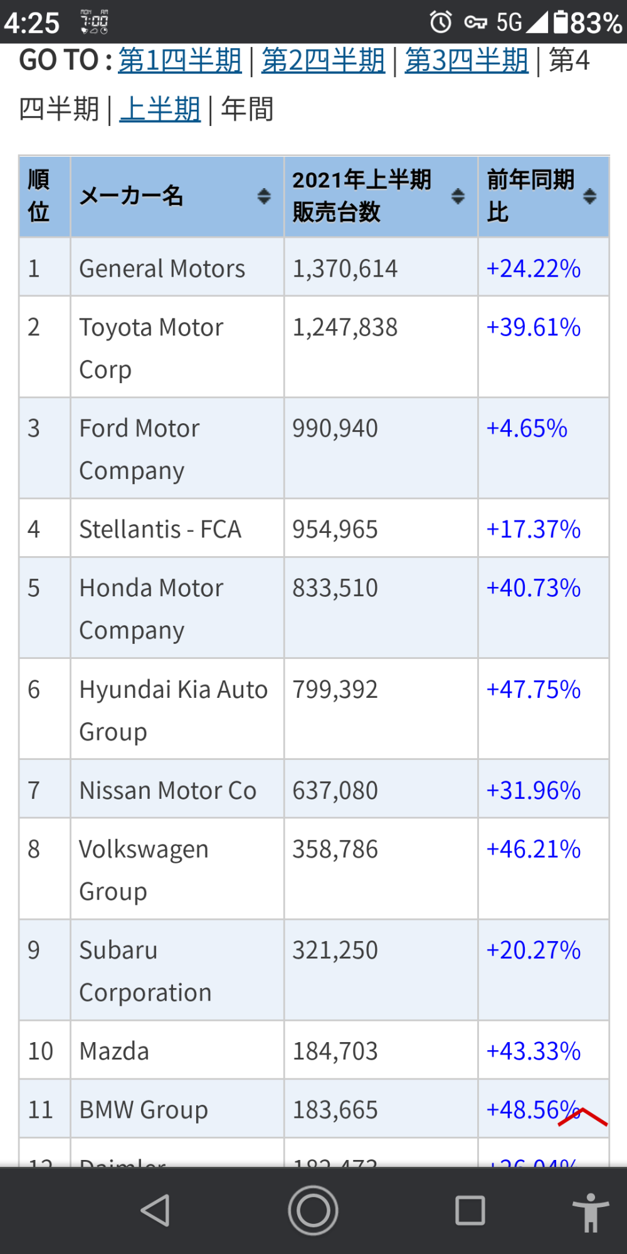This screenshot has height=1254, width=627.
Task: Open the 第1四半期 link
Action: (x=180, y=61)
